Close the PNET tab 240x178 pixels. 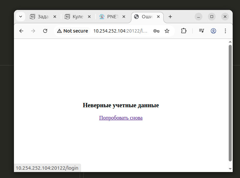click(124, 17)
